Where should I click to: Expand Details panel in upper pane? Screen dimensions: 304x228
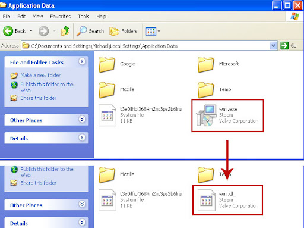pyautogui.click(x=82, y=138)
